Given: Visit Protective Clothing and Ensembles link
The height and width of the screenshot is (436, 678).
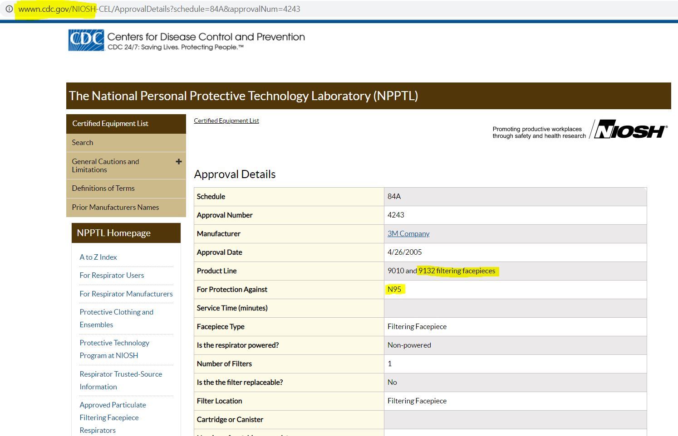Looking at the screenshot, I should (x=117, y=318).
